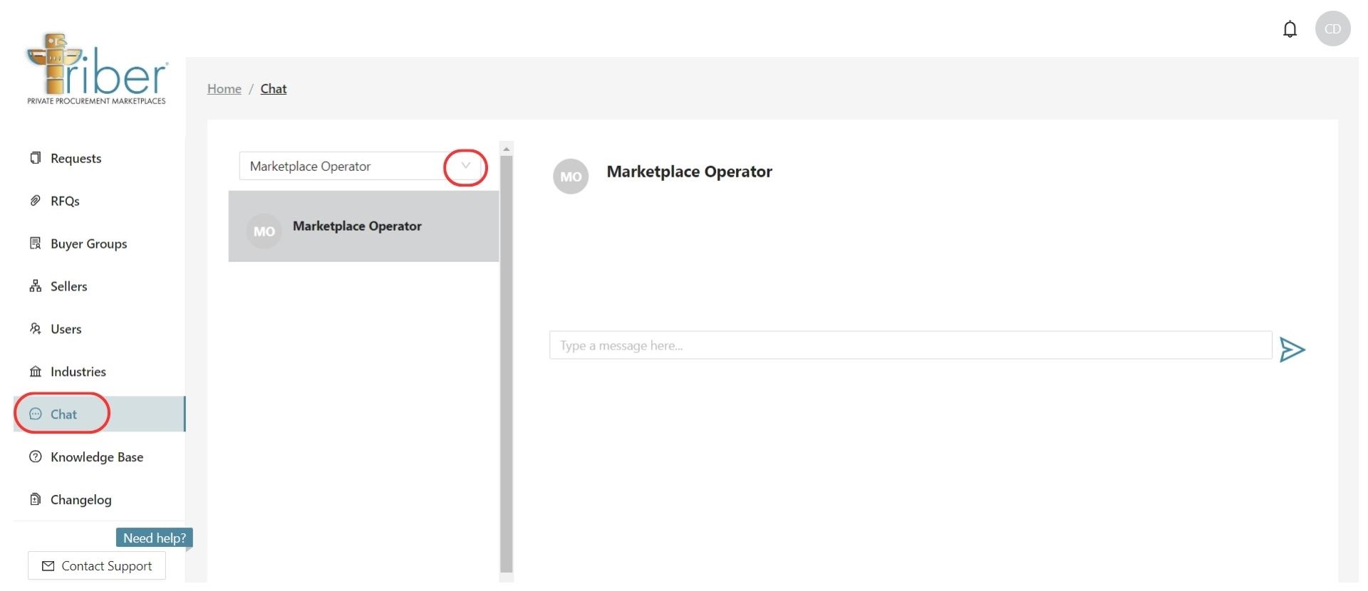Viewport: 1368px width, 591px height.
Task: Select the Marketplace Operator conversation
Action: 363,226
